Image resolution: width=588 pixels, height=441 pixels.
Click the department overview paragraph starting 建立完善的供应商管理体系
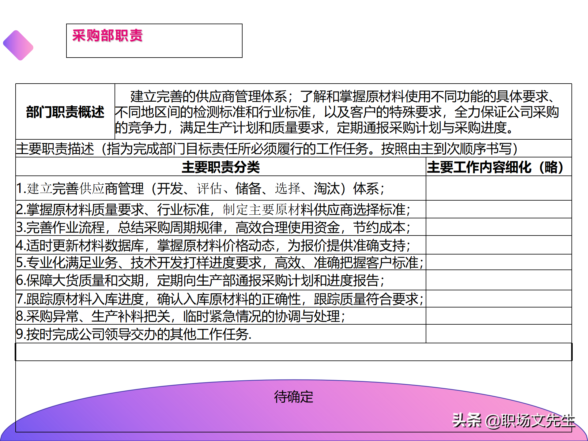pyautogui.click(x=337, y=112)
